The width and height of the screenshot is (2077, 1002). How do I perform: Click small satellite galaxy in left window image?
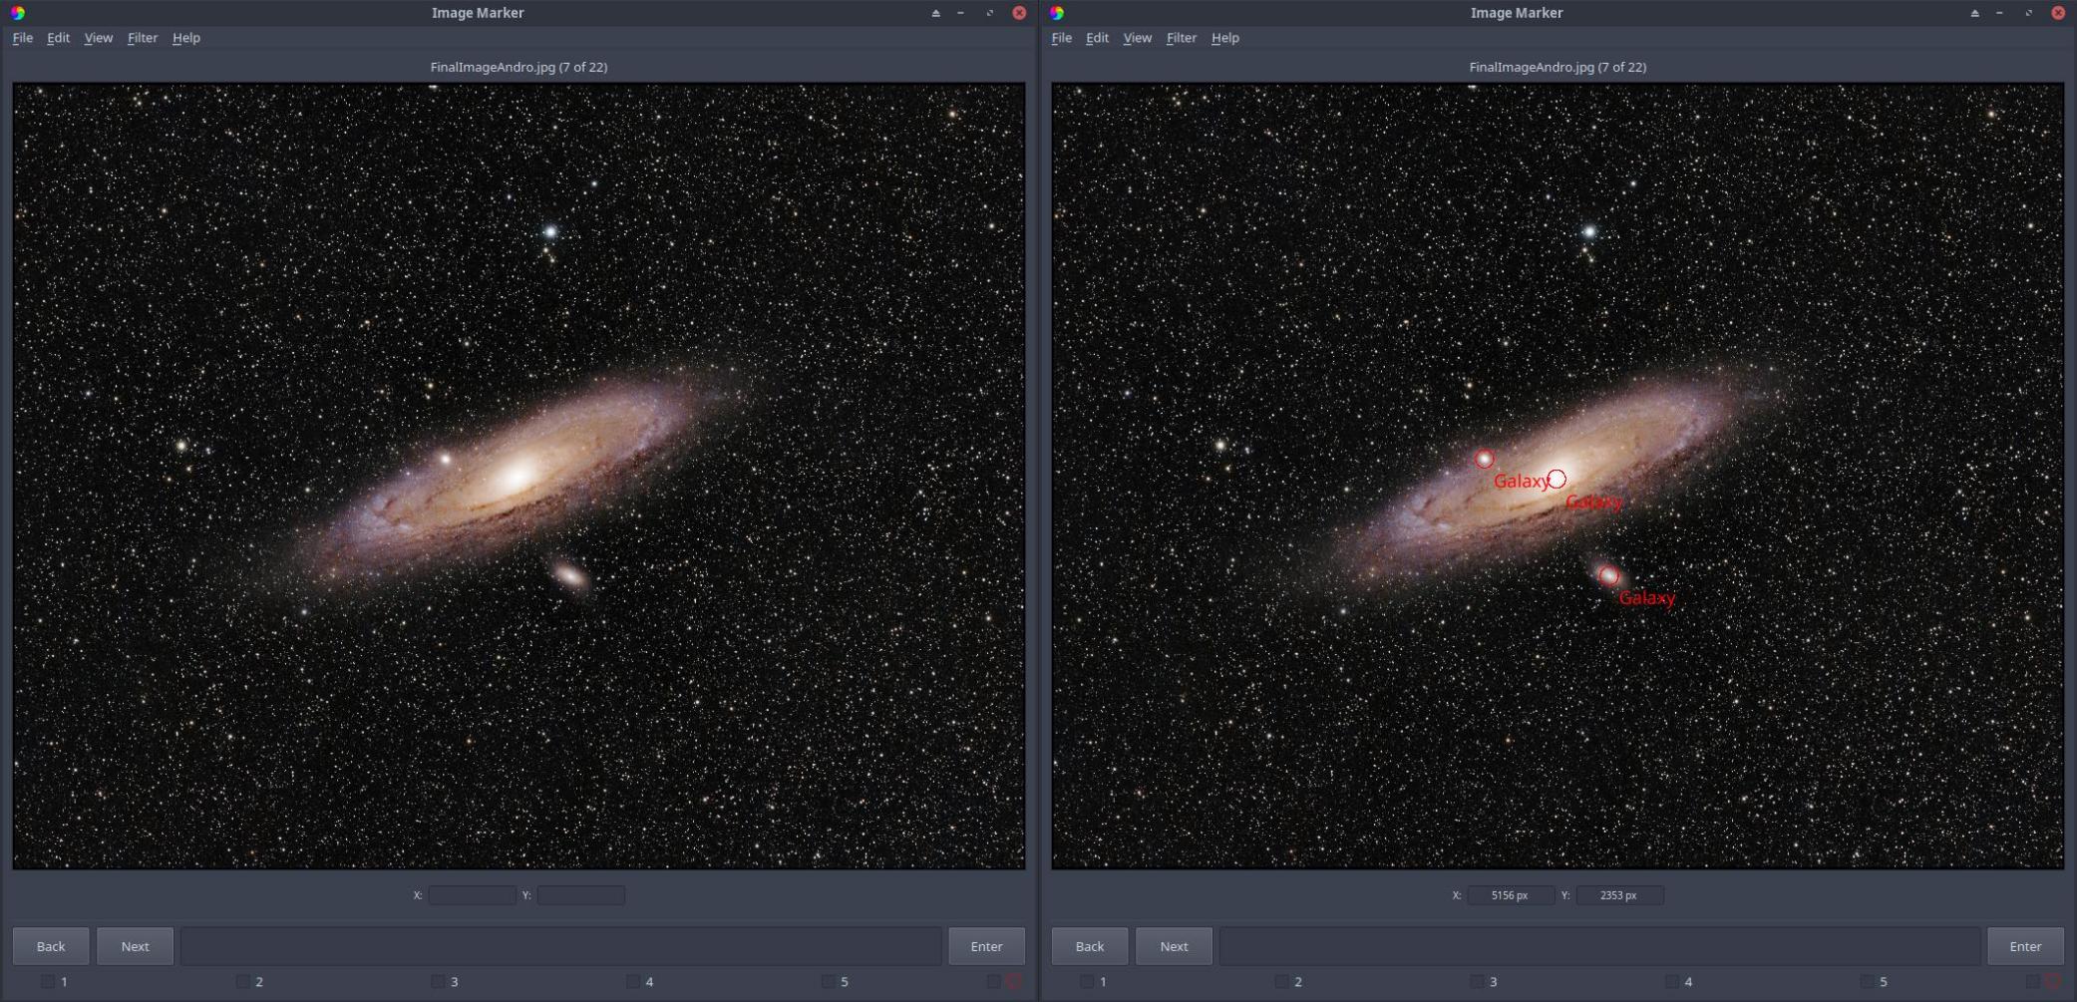[569, 575]
